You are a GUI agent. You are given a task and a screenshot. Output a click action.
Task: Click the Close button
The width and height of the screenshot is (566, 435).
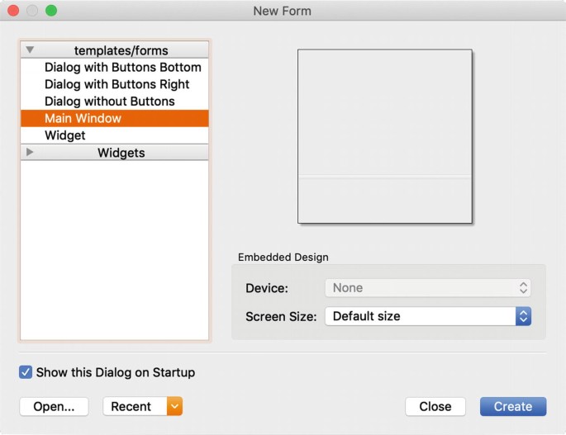coord(435,406)
